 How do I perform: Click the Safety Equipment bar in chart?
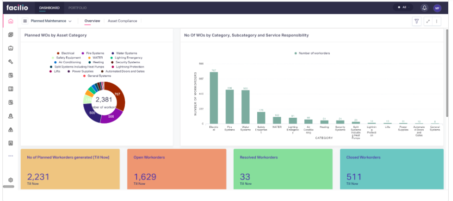pos(261,118)
